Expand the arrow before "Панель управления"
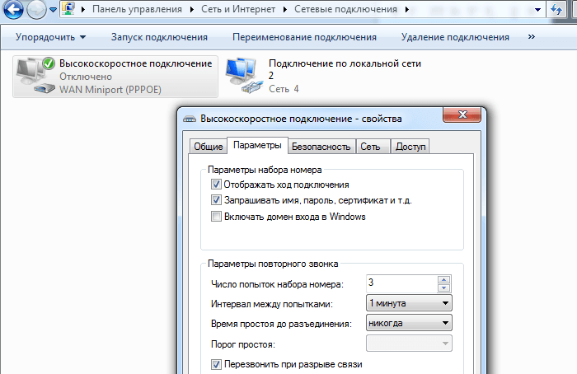Image resolution: width=577 pixels, height=374 pixels. click(83, 10)
